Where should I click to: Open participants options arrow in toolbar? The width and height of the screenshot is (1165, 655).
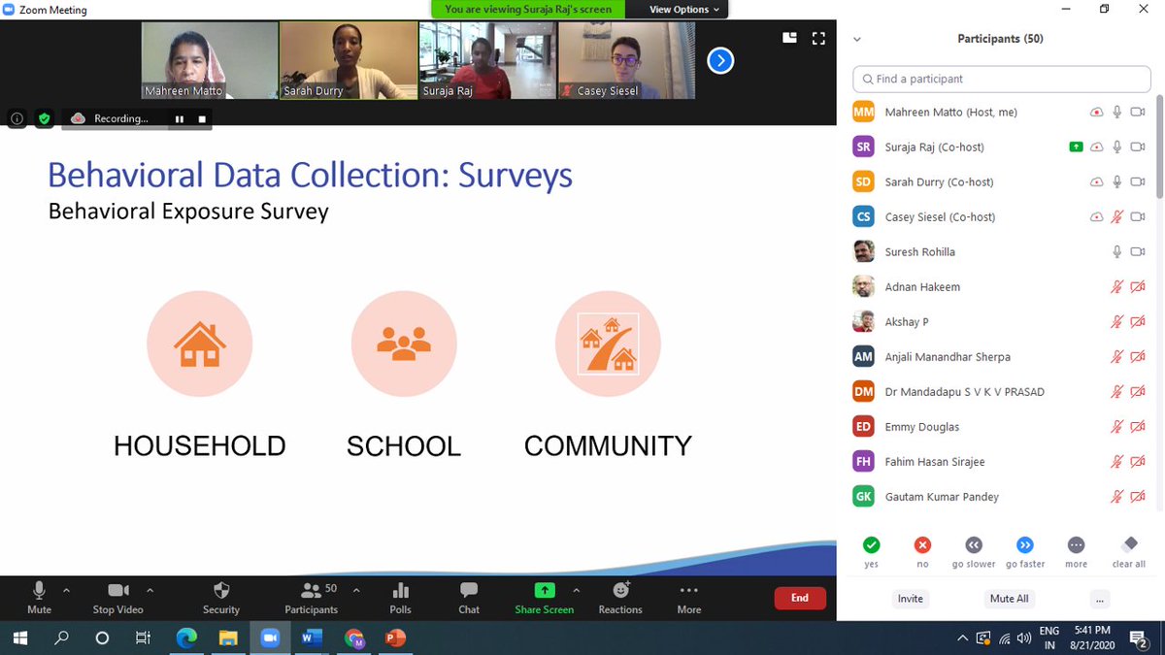(x=355, y=590)
